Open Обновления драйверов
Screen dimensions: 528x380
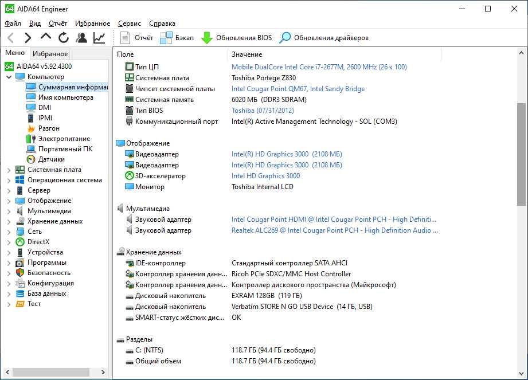[x=323, y=38]
